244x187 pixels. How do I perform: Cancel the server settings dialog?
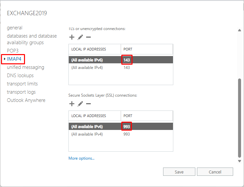pos(215,172)
